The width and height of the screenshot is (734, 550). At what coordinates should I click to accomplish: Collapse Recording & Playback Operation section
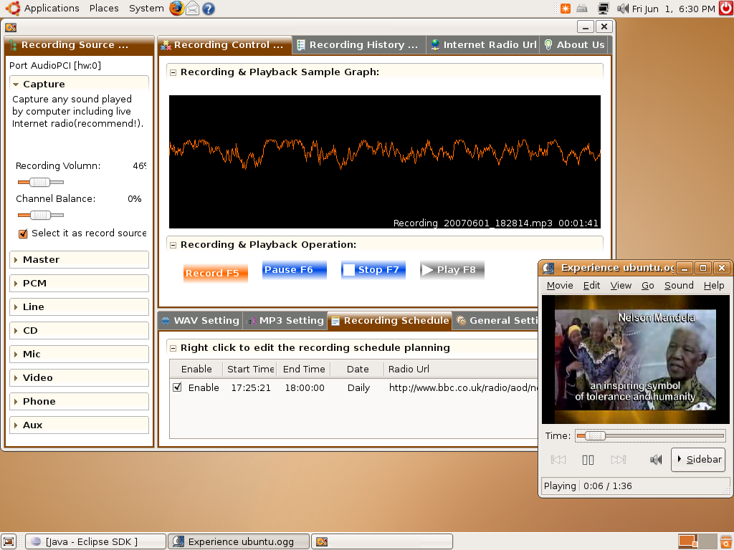tap(173, 245)
